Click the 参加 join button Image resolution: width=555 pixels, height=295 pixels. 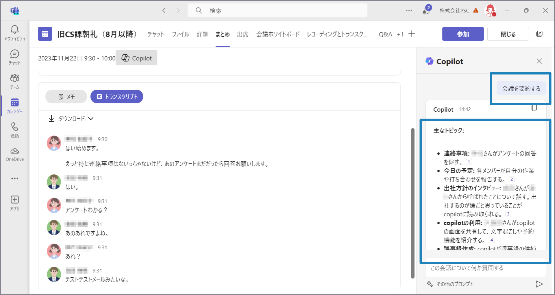463,34
